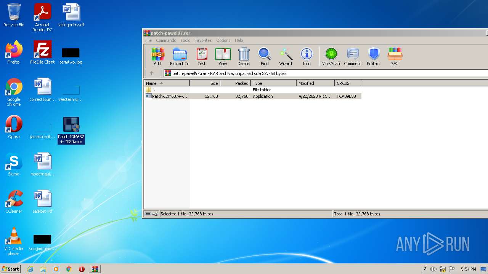The width and height of the screenshot is (488, 274).
Task: Go up one folder level arrow
Action: point(152,73)
